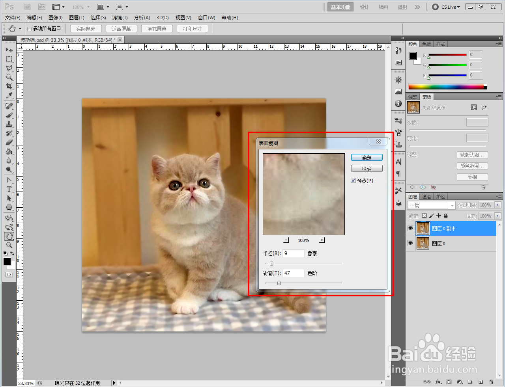Image resolution: width=505 pixels, height=387 pixels.
Task: Switch to the 色板 tab
Action: point(426,44)
